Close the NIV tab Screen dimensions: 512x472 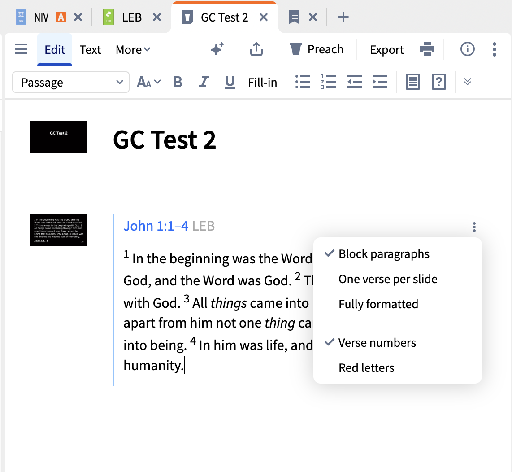[x=78, y=17]
